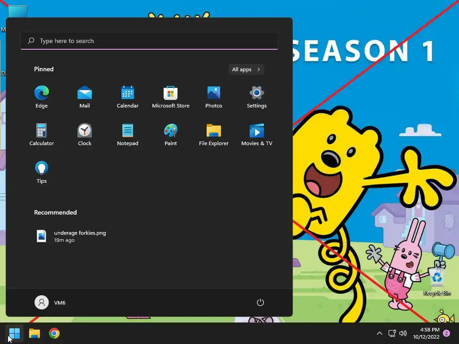Launch Google Chrome from the taskbar
This screenshot has height=344, width=459.
pos(54,333)
